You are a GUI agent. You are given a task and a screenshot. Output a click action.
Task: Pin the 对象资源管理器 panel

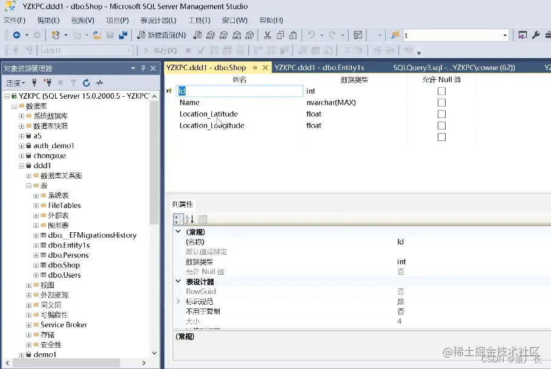click(x=143, y=68)
